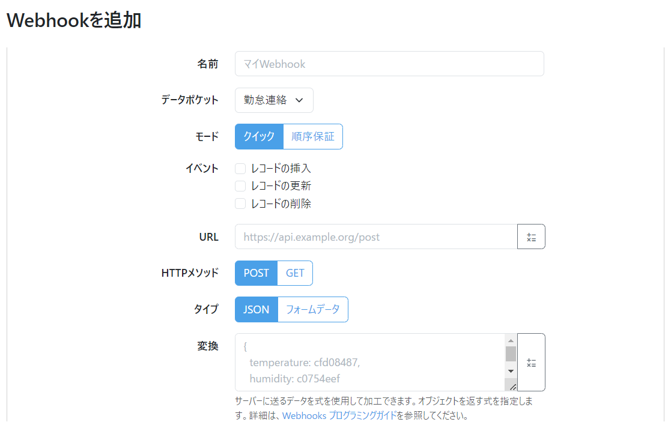Screen dimensions: 668x425
Task: Select POST as the HTTP method
Action: point(256,273)
